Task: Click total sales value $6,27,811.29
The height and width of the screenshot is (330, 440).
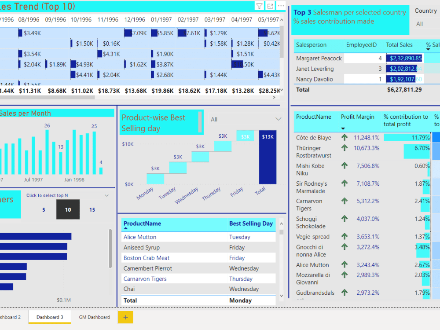Action: pos(404,89)
